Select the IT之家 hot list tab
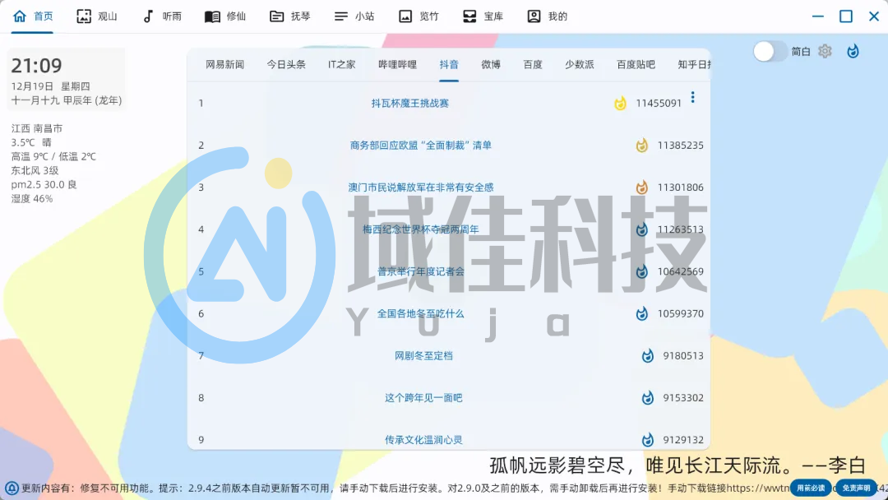 pyautogui.click(x=341, y=64)
